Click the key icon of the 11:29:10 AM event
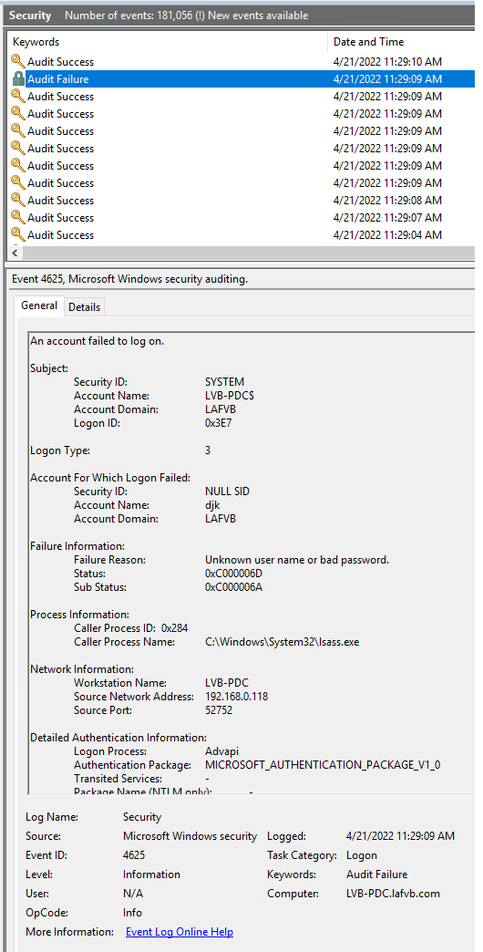Viewport: 483px width, 952px height. pos(18,61)
